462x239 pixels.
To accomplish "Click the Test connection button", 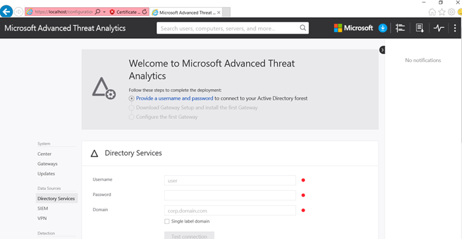I will click(x=189, y=236).
